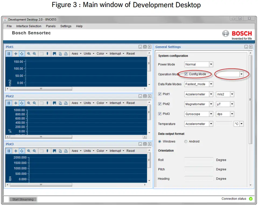Click the Start Streaming button
This screenshot has height=206, width=258.
(x=23, y=199)
